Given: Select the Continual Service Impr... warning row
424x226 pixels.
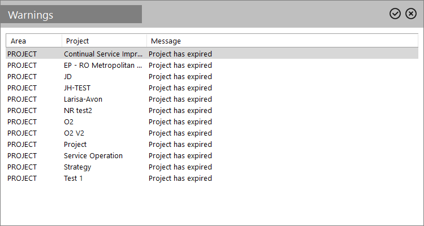Looking at the screenshot, I should coord(212,54).
